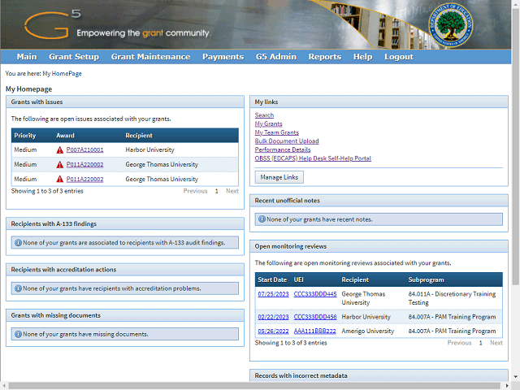The image size is (520, 390).
Task: Click the info icon in accreditation actions panel
Action: click(18, 288)
